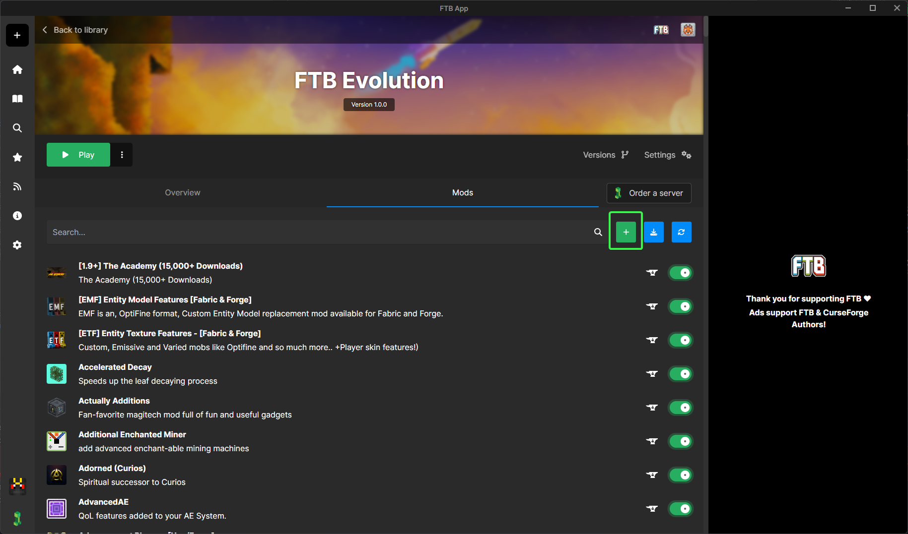Open the Home icon in the sidebar
The height and width of the screenshot is (534, 908).
[17, 69]
